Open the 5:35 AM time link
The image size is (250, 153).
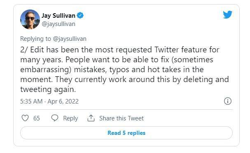click(x=31, y=101)
